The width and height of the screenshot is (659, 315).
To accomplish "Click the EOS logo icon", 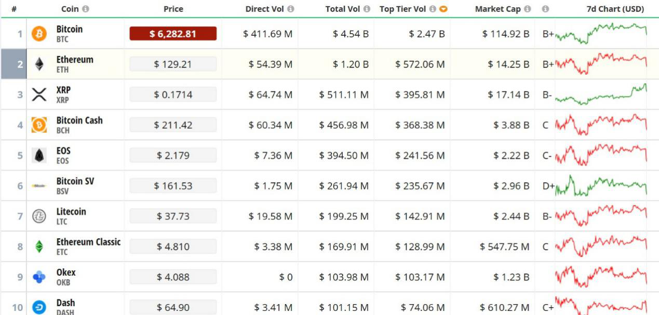I will (x=39, y=156).
